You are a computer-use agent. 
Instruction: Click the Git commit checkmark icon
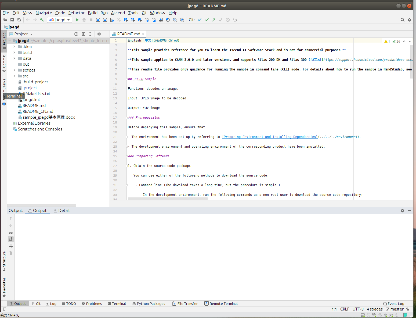coord(207,20)
